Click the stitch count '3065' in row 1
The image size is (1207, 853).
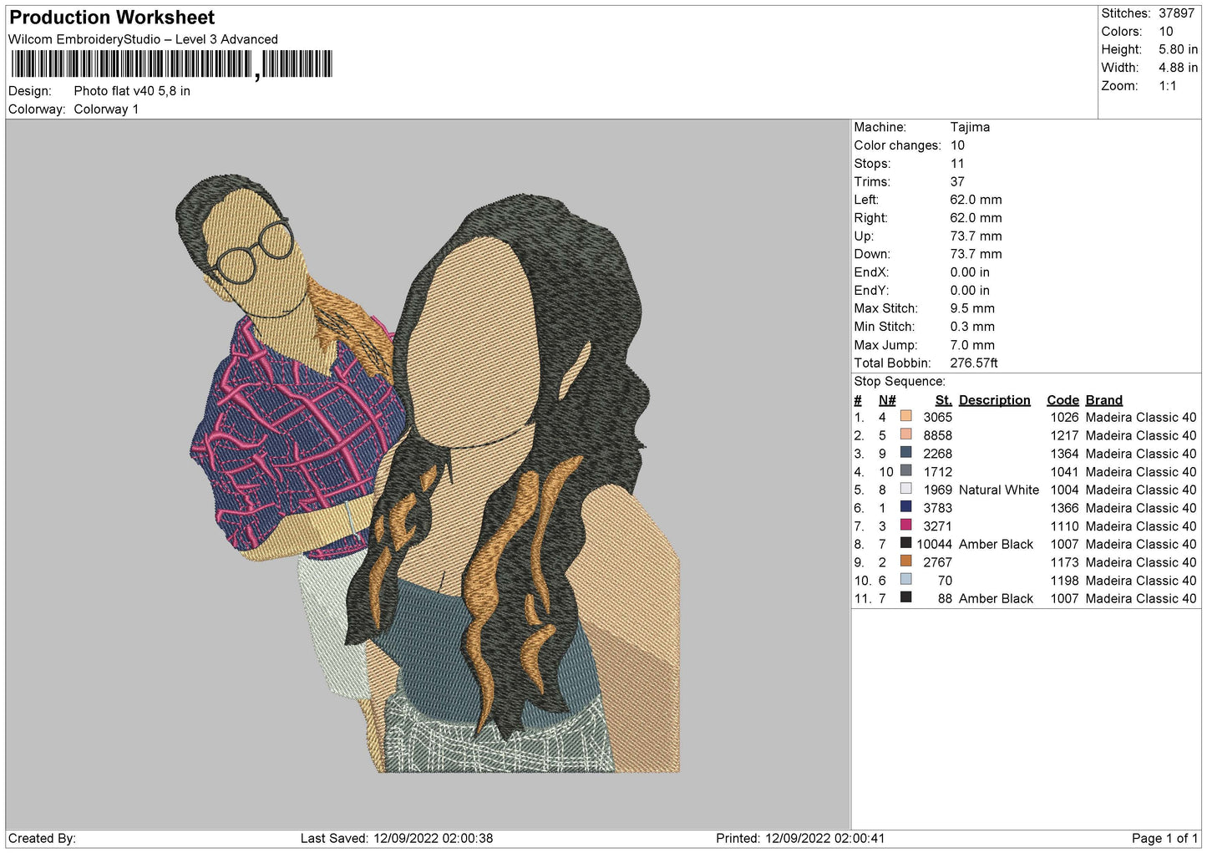click(937, 417)
